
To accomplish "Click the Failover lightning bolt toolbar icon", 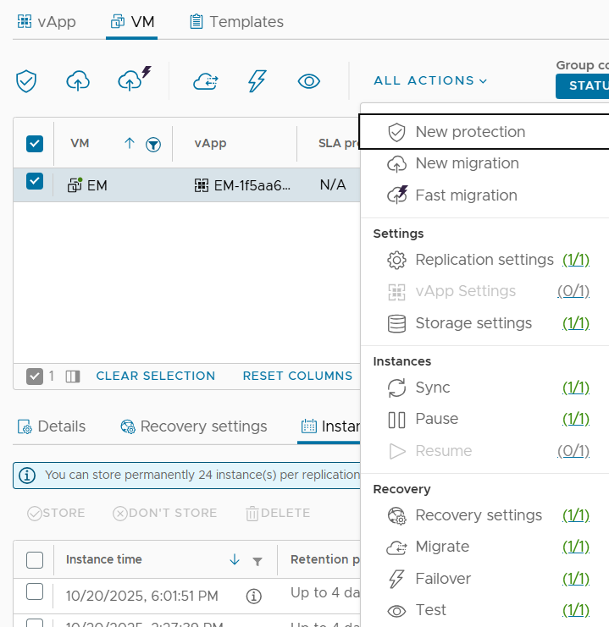I will [257, 81].
